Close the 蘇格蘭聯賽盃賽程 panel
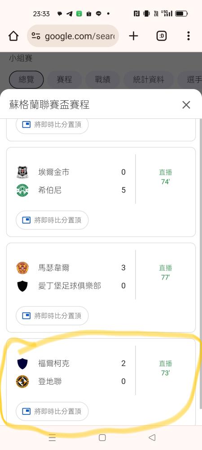Screen dimensions: 202x450 (x=186, y=105)
